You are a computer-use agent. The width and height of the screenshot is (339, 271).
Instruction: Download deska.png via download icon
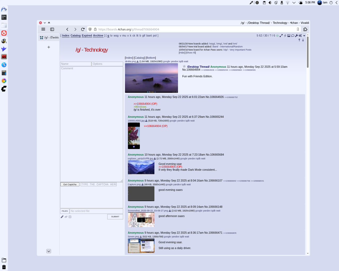pos(137,61)
